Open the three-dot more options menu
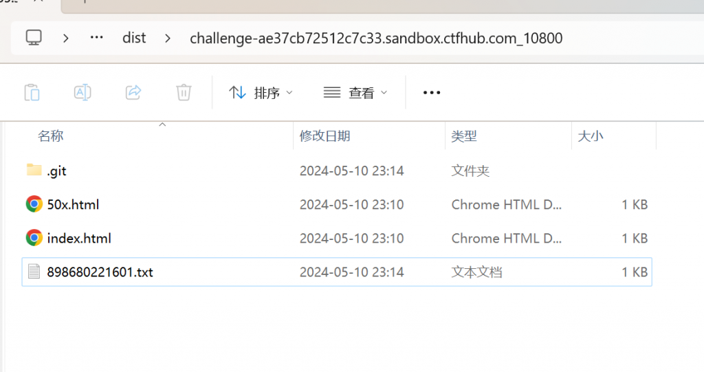Image resolution: width=704 pixels, height=372 pixels. [x=432, y=93]
